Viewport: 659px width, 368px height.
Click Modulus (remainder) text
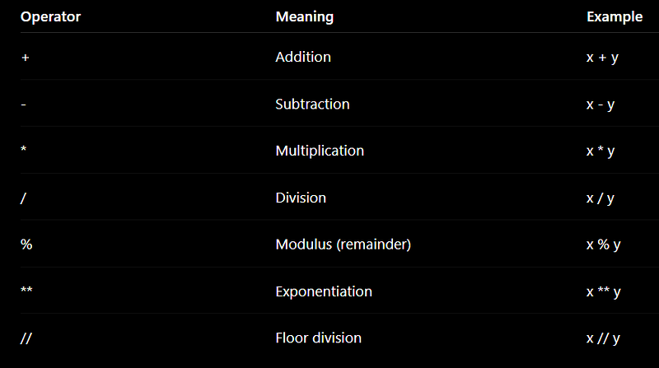[344, 245]
